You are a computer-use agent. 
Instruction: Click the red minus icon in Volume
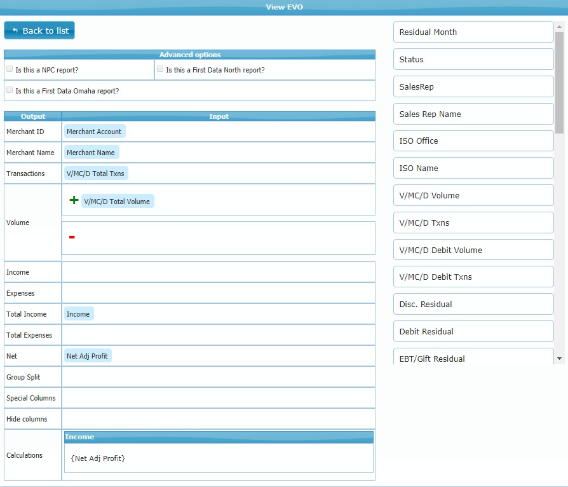(72, 237)
